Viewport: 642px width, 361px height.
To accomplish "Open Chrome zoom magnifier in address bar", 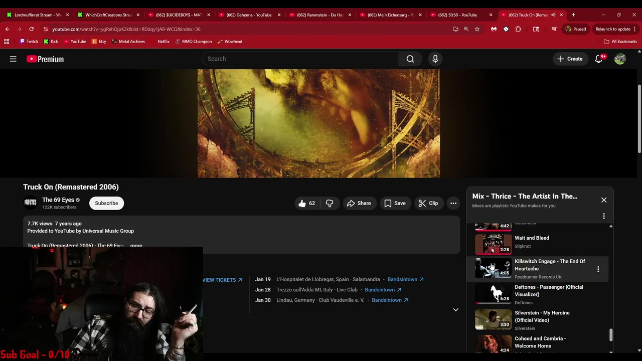I will click(466, 29).
